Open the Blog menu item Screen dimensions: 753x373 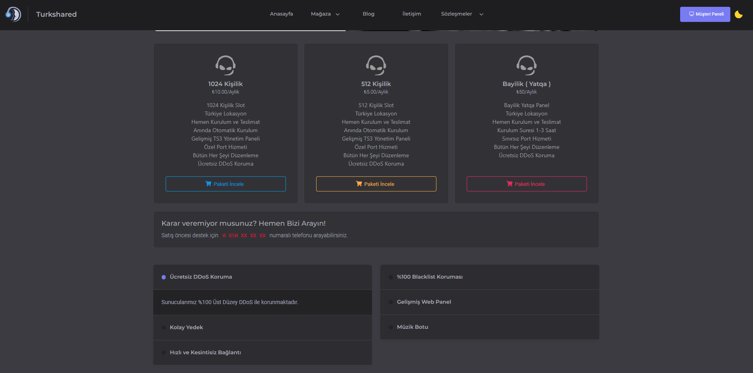[368, 14]
